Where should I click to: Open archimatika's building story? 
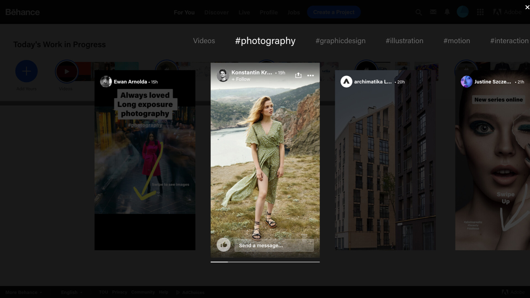coord(385,166)
